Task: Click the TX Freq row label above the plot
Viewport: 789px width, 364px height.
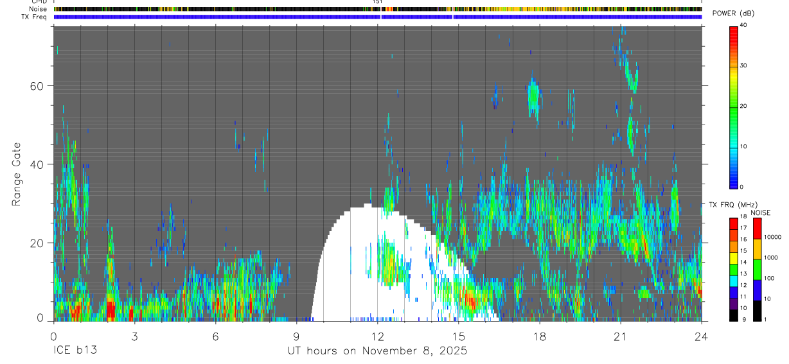Action: 33,17
